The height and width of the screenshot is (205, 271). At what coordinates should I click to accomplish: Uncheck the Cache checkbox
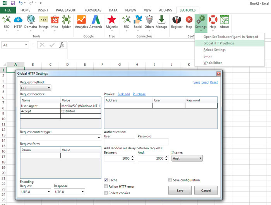106,180
